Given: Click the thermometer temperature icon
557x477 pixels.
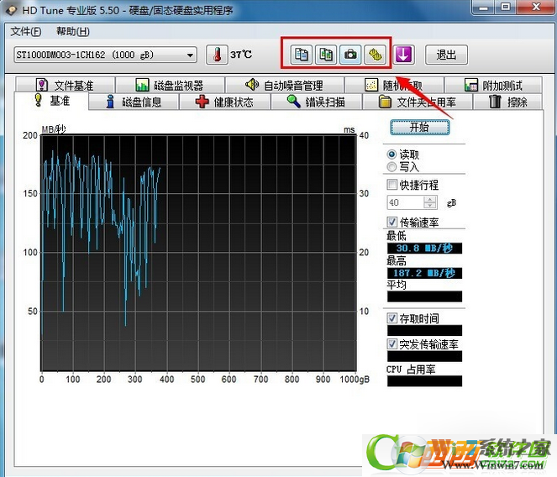Looking at the screenshot, I should [x=217, y=55].
